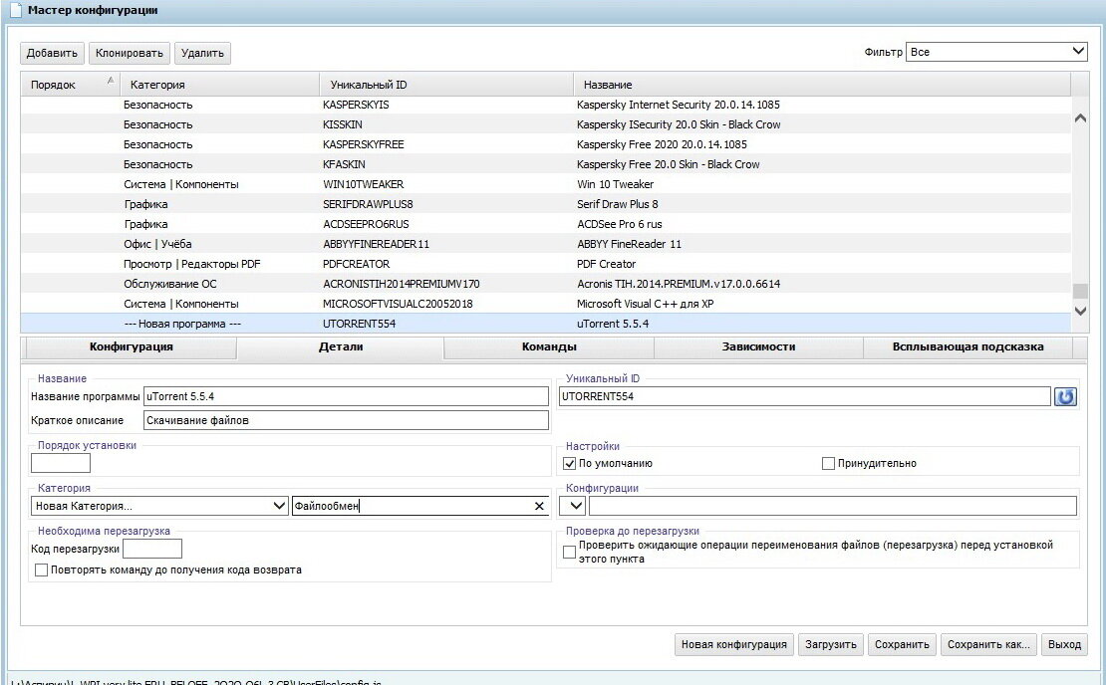Open the Фильтр dropdown showing Все
Image resolution: width=1106 pixels, height=685 pixels.
click(996, 52)
